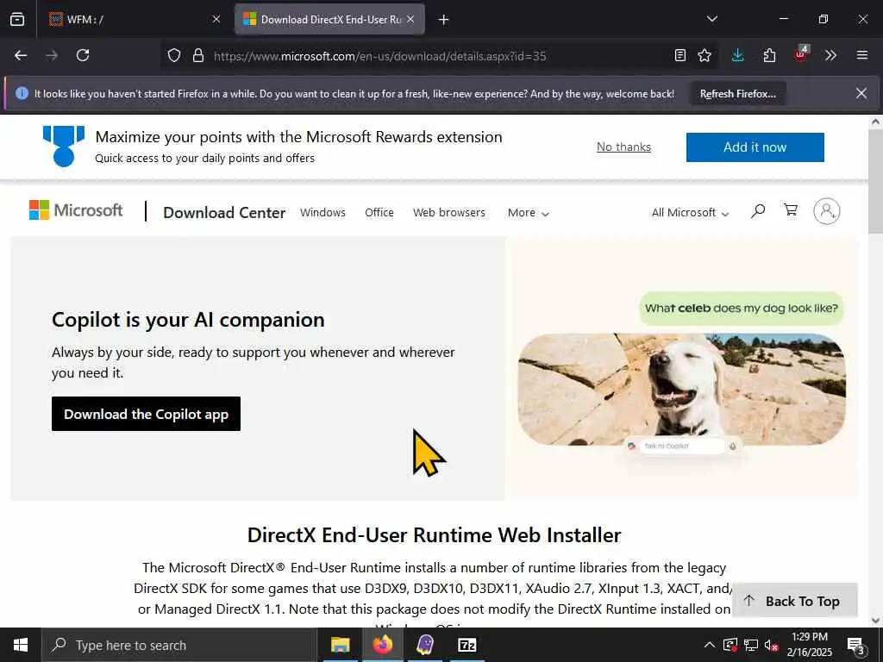Image resolution: width=883 pixels, height=662 pixels.
Task: Click the Back To Top button
Action: [x=794, y=601]
